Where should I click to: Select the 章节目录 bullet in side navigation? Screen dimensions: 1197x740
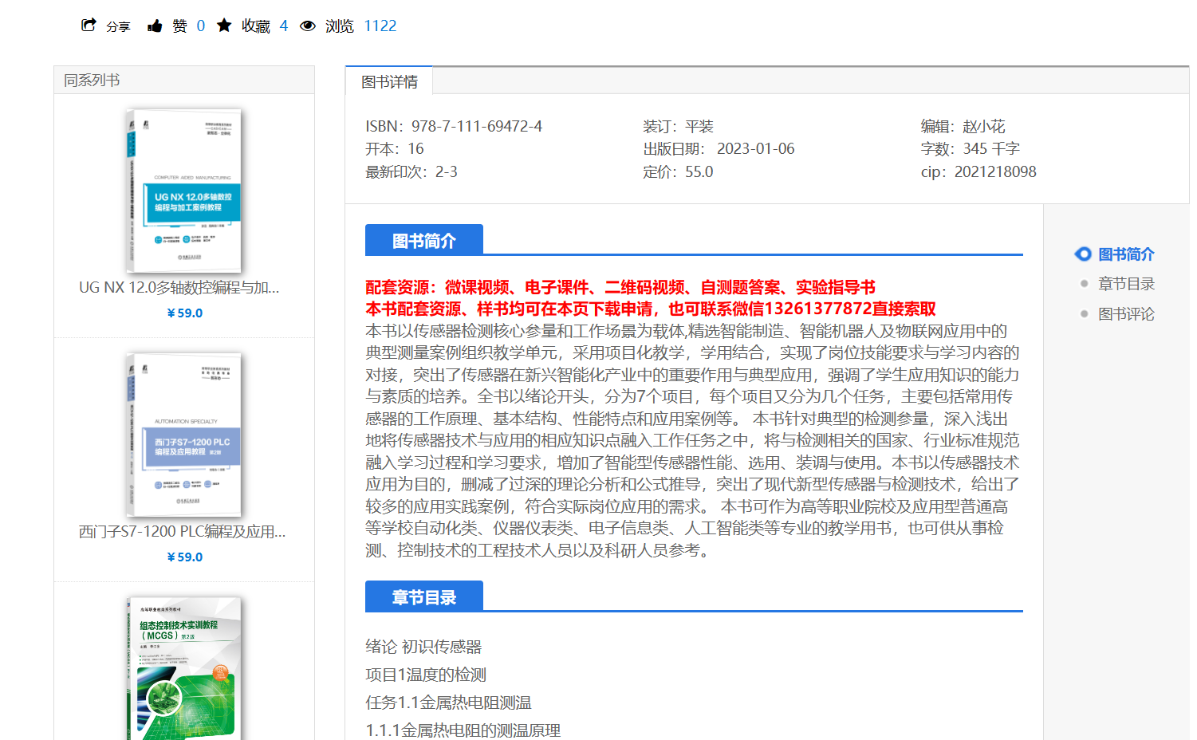pyautogui.click(x=1084, y=284)
